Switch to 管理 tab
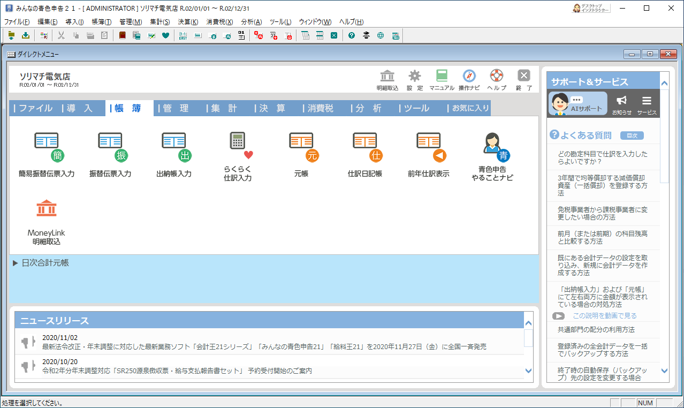The height and width of the screenshot is (408, 684). tap(177, 108)
